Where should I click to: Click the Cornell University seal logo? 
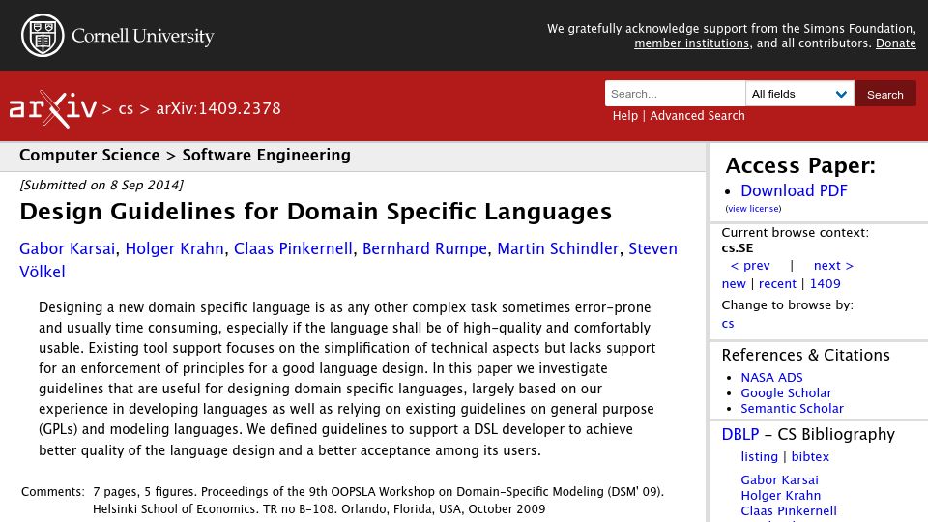point(43,36)
